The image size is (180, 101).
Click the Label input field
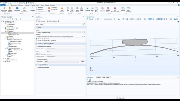coord(61,24)
